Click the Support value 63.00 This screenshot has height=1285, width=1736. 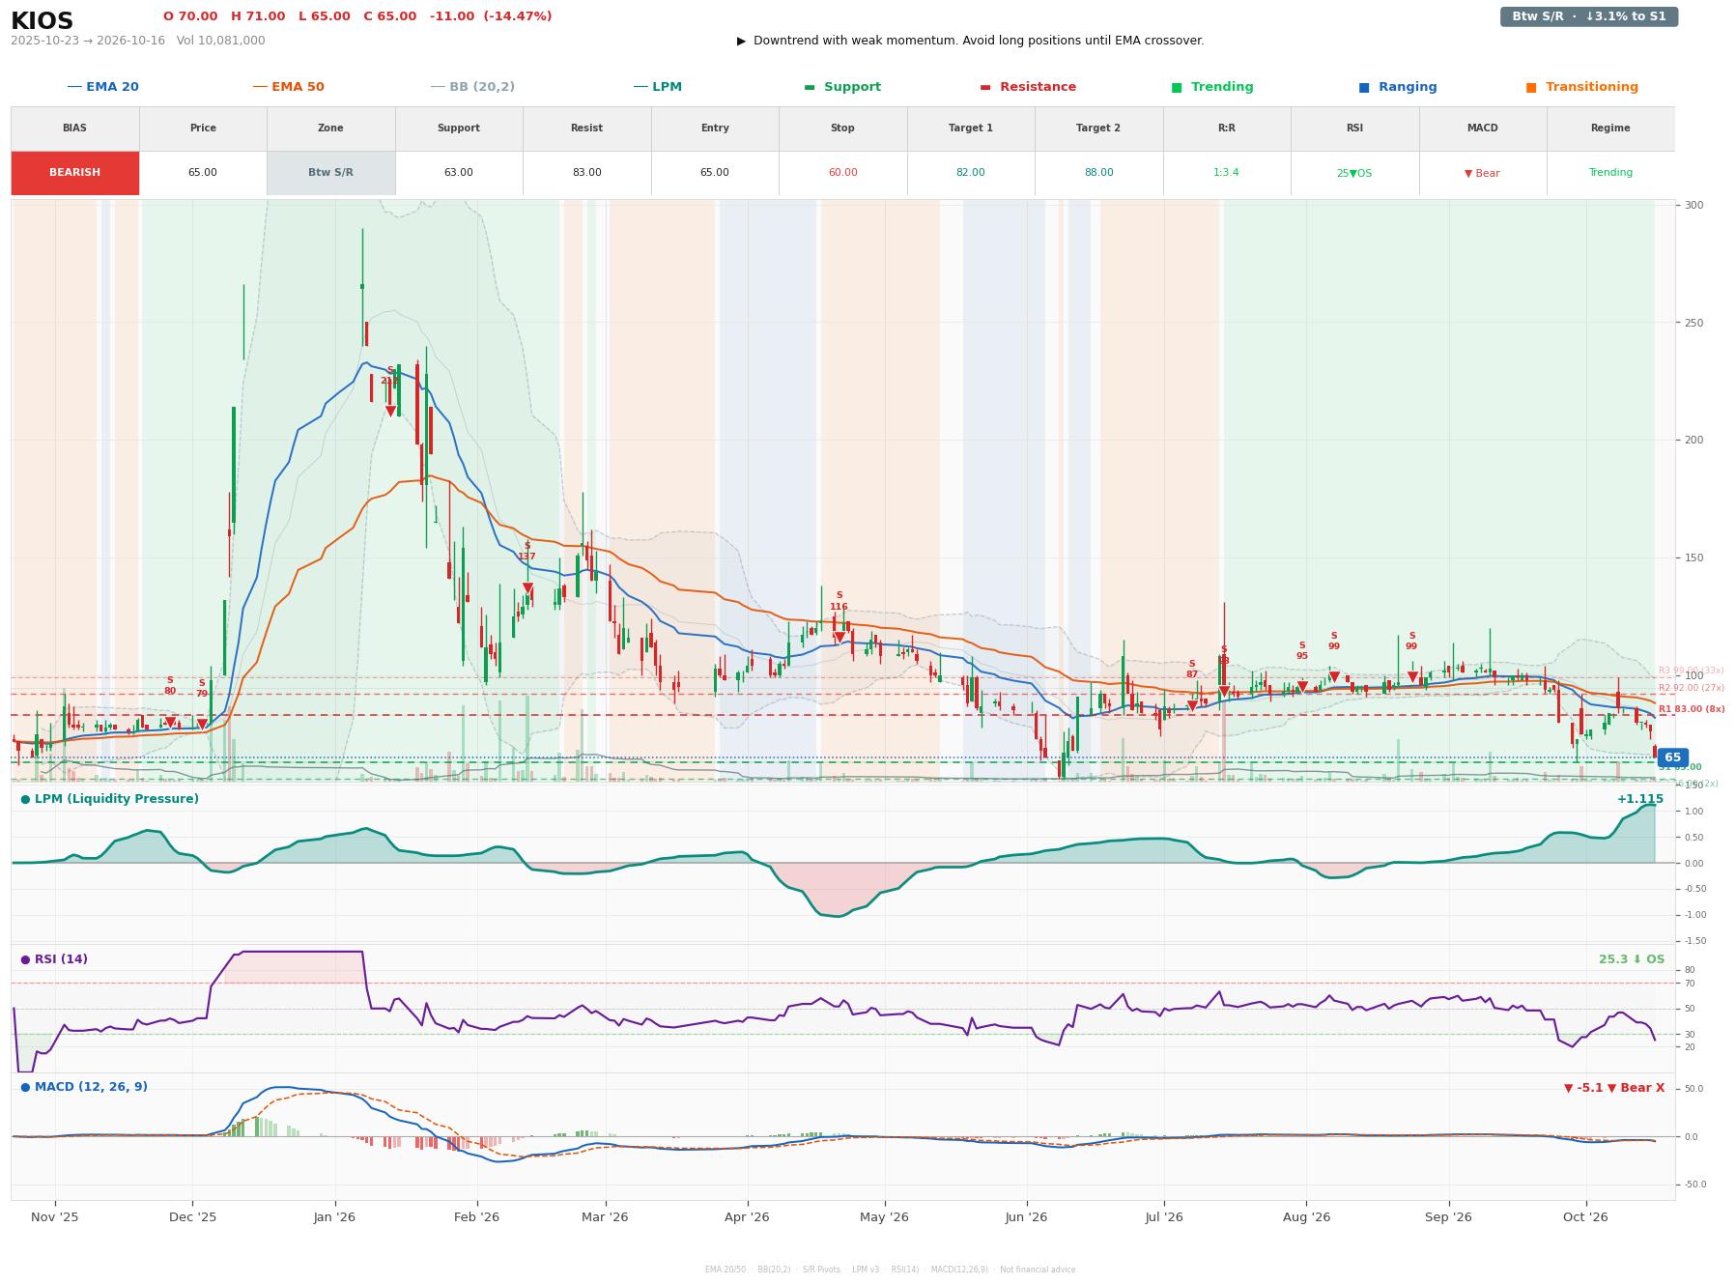click(459, 173)
